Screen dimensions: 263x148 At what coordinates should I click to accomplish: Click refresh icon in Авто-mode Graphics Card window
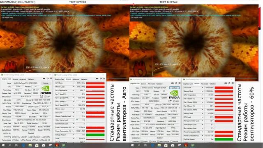(x=48, y=79)
